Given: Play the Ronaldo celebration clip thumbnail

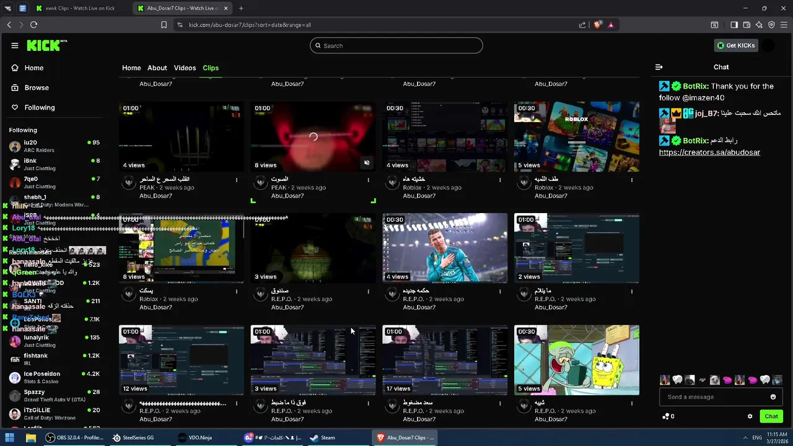Looking at the screenshot, I should 445,248.
